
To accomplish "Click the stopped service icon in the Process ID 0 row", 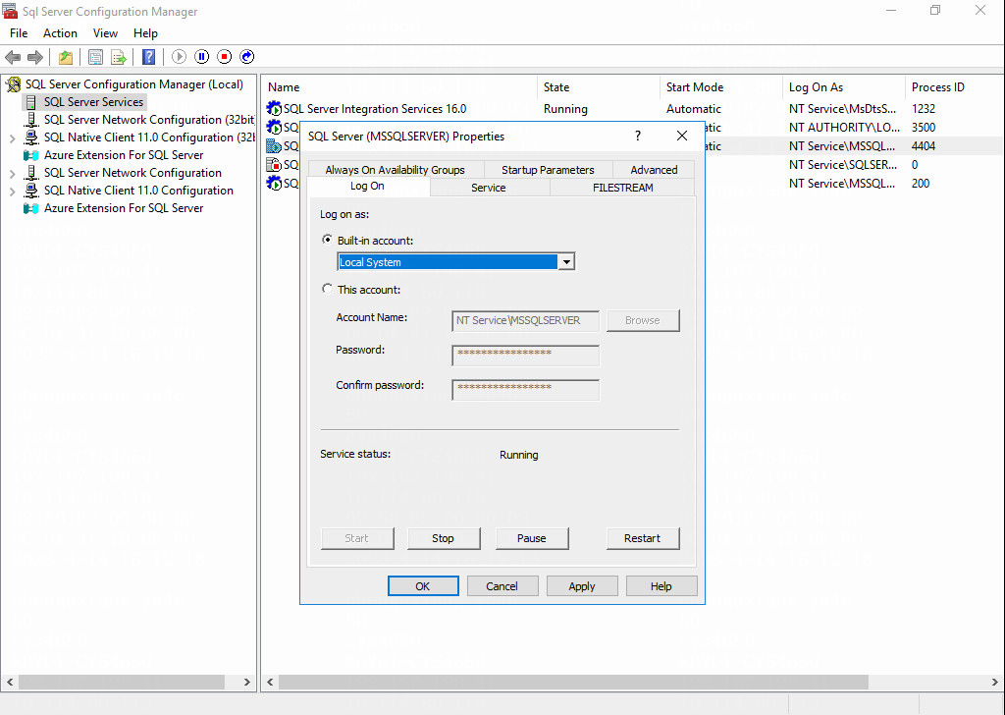I will (x=275, y=165).
